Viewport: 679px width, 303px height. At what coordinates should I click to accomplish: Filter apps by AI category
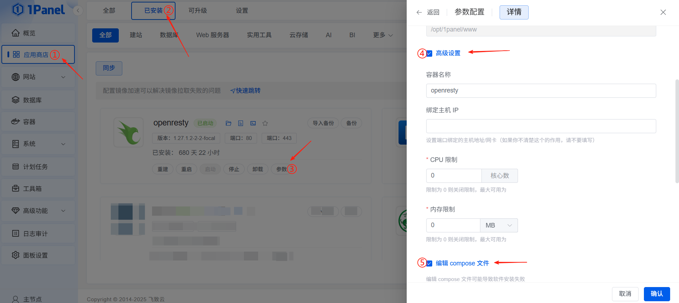329,35
